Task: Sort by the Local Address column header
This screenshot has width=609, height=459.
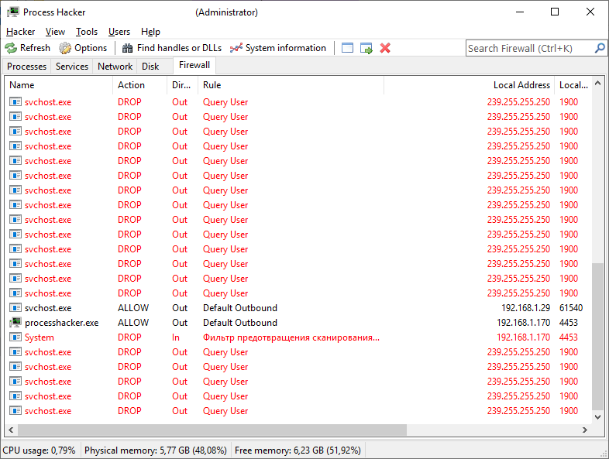Action: click(x=521, y=85)
